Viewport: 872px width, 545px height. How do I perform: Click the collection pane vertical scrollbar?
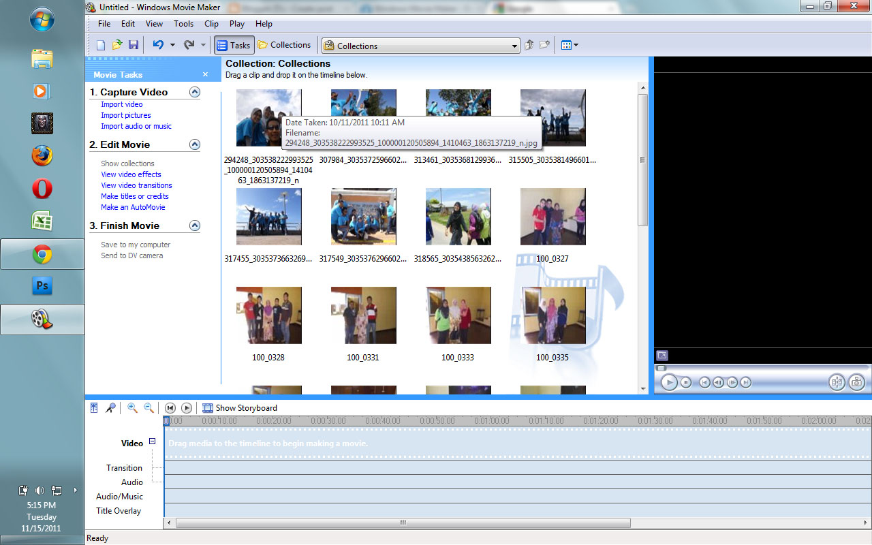point(642,160)
